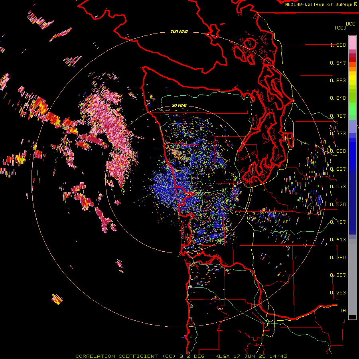Viewport: 359px width, 359px height.
Task: Select the 0.360 legend value
Action: (338, 258)
